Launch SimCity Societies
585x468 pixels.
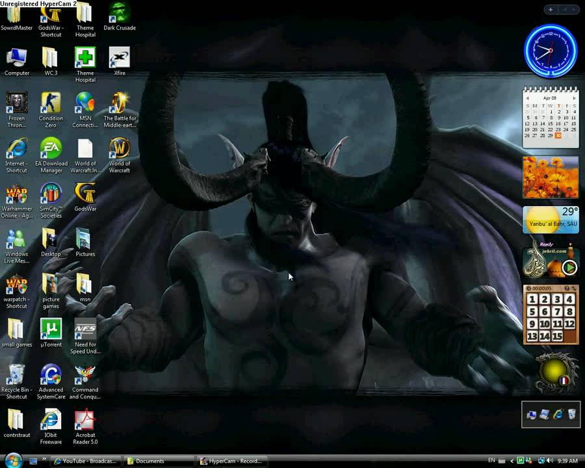click(51, 200)
